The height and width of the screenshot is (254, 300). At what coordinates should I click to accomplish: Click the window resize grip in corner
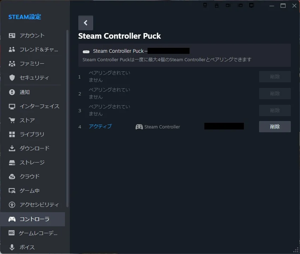pyautogui.click(x=296, y=250)
